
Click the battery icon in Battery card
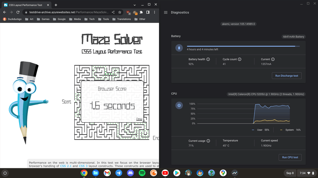tap(179, 48)
